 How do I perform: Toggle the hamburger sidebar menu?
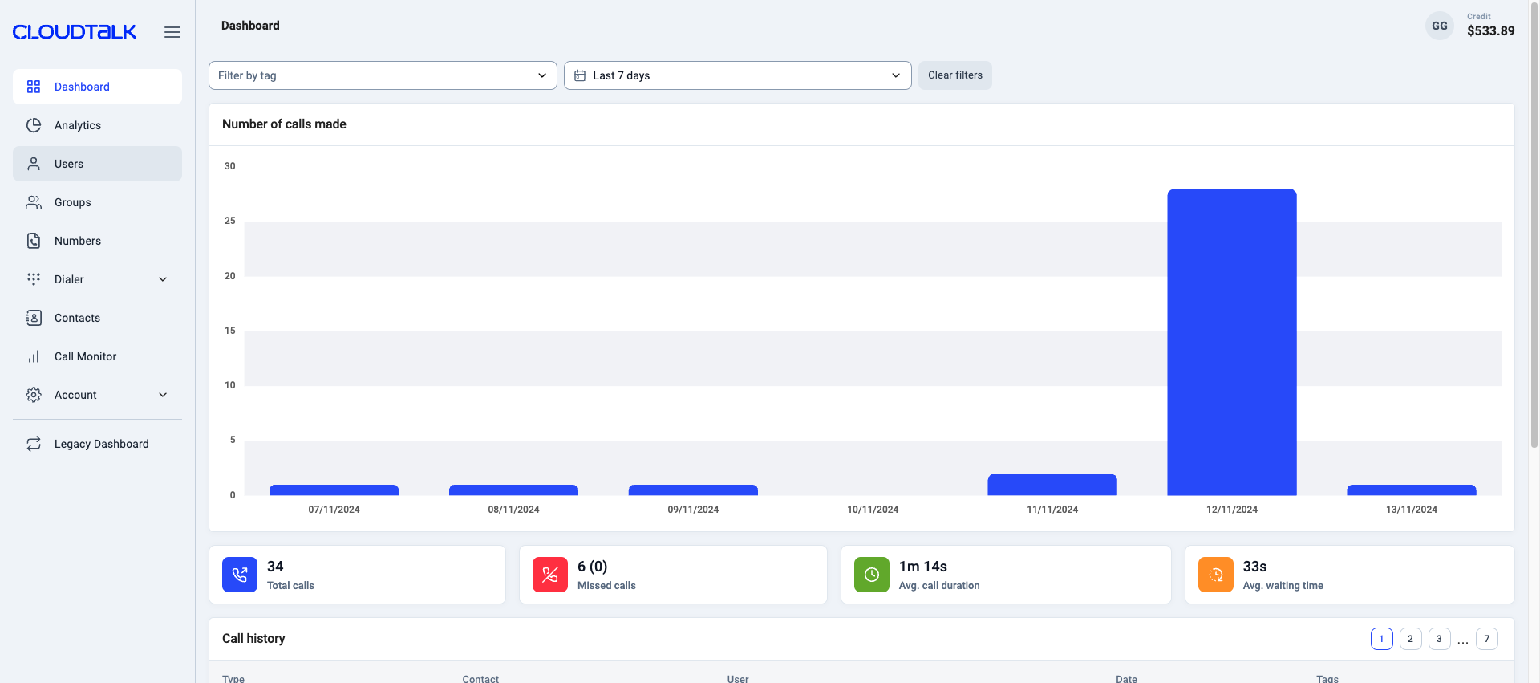coord(172,32)
